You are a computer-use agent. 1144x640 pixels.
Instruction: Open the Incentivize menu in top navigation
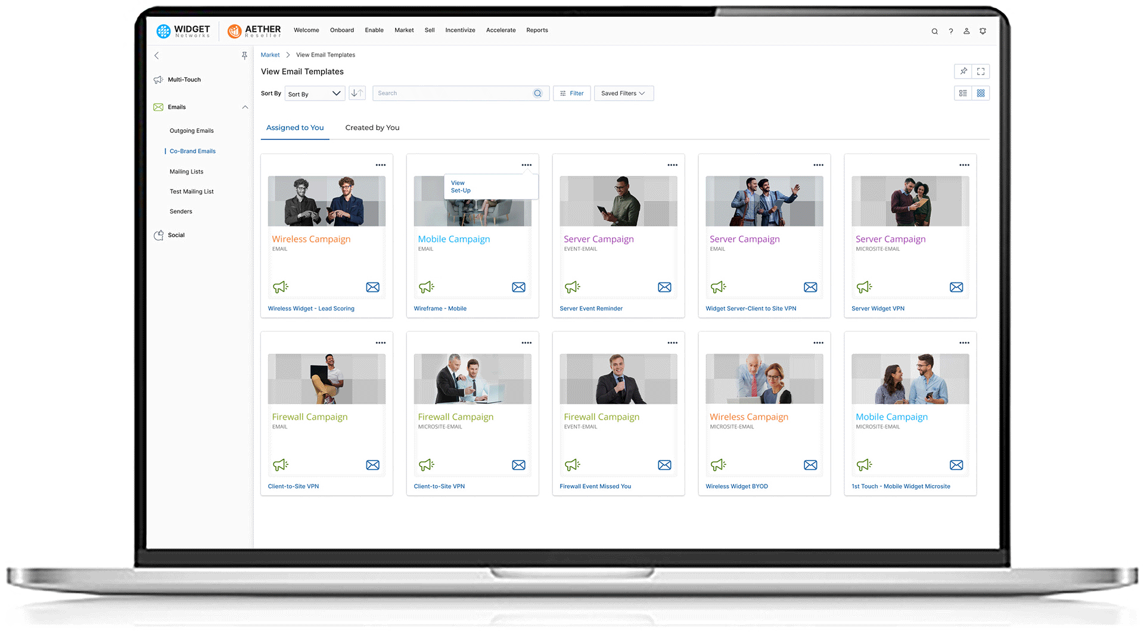click(x=460, y=30)
